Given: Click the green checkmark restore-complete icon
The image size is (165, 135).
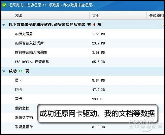Looking at the screenshot, I should (x=4, y=5).
